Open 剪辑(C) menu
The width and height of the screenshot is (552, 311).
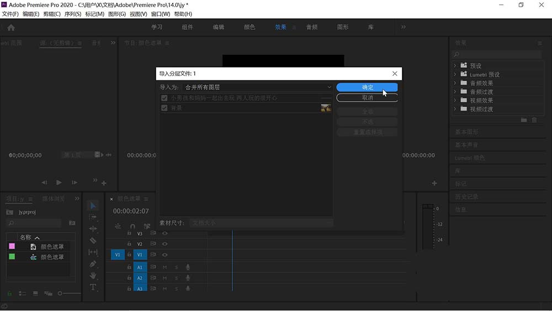pyautogui.click(x=52, y=14)
